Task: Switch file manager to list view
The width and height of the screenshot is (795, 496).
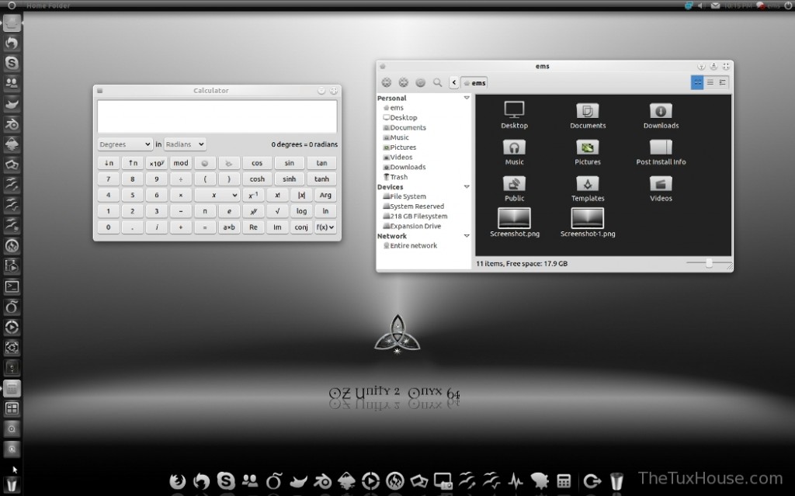Action: (710, 82)
